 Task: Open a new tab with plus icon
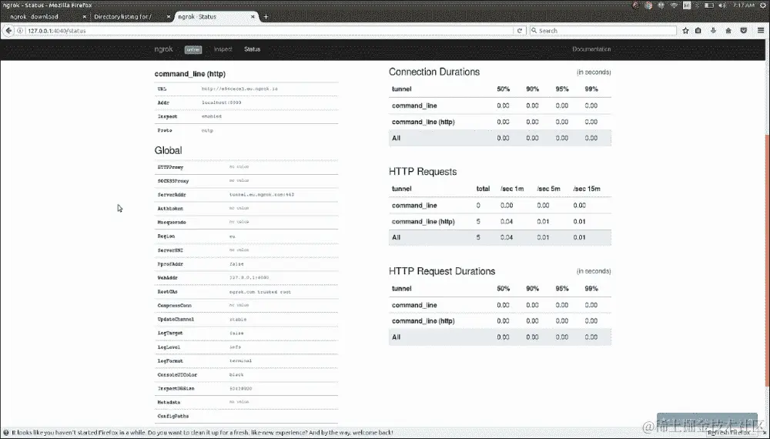(x=266, y=17)
